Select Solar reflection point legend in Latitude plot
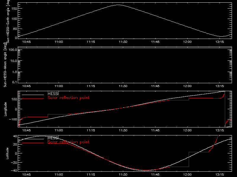Image resolution: width=237 pixels, height=177 pixels. [x=68, y=142]
